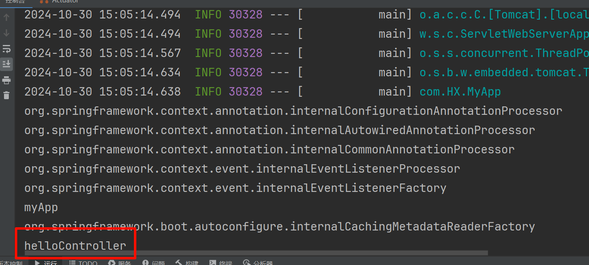Screen dimensions: 589x265
Task: Open the 终端 (Terminal) tool window
Action: (221, 263)
